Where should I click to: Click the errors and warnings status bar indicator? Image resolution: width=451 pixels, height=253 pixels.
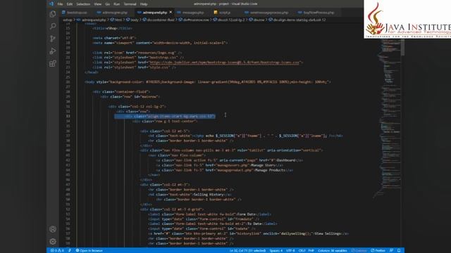tap(57, 250)
